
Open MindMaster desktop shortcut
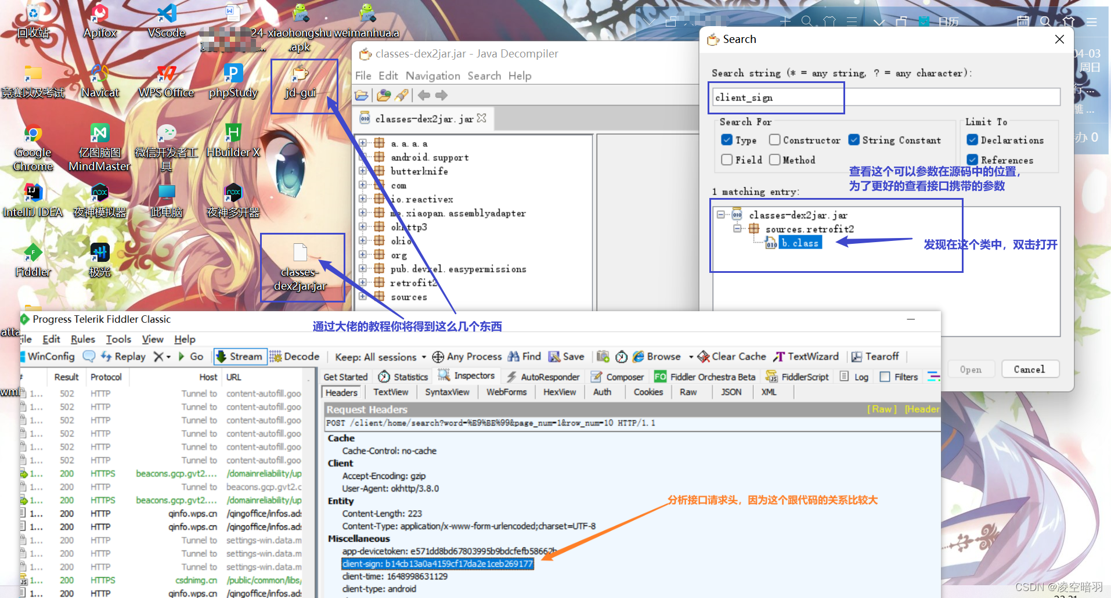pos(100,148)
